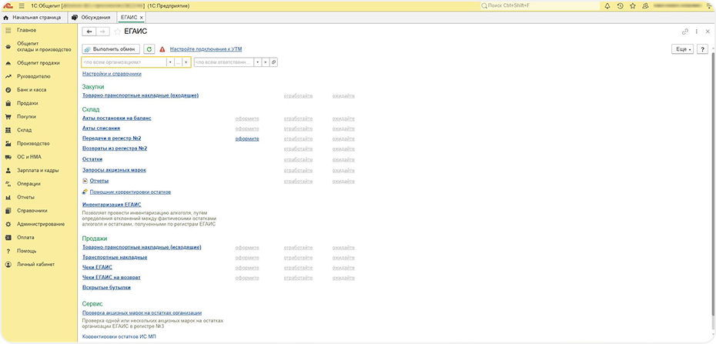Open Помощник корректировки остатков link
The width and height of the screenshot is (716, 344).
pos(130,192)
